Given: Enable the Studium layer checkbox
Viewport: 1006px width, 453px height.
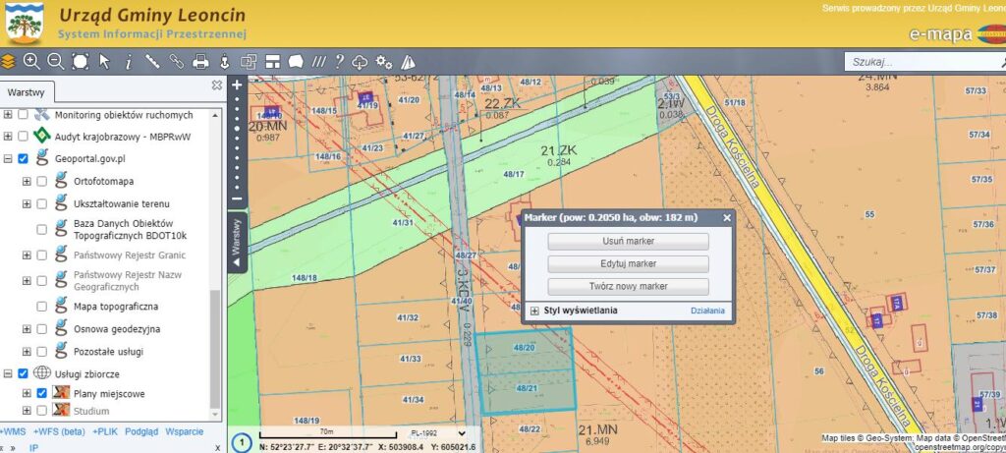Looking at the screenshot, I should point(41,410).
